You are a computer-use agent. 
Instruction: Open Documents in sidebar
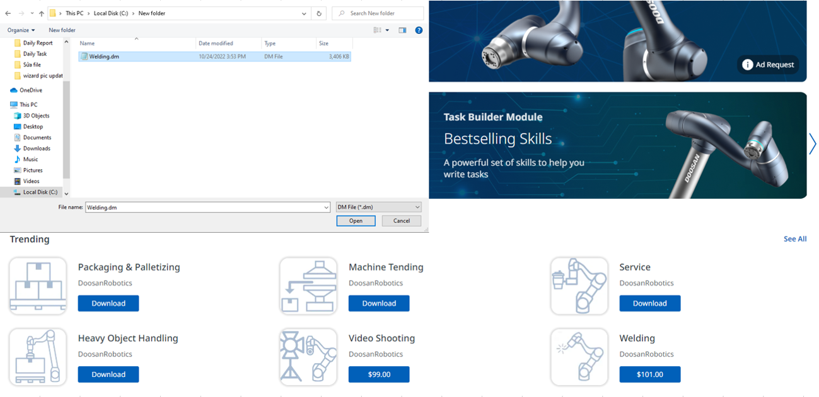[x=37, y=137]
